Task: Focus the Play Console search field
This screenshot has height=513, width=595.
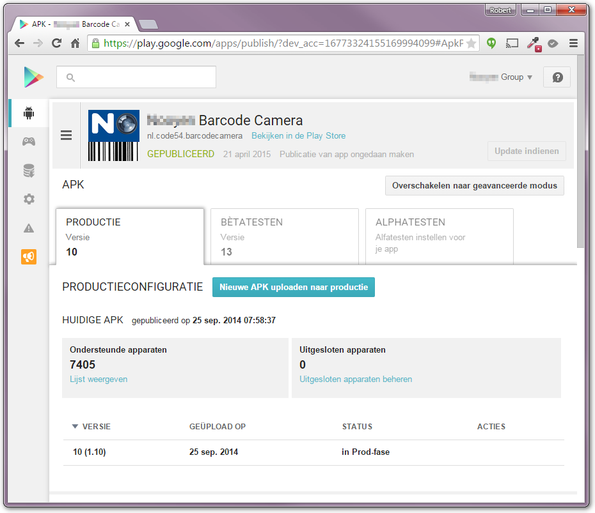Action: tap(136, 77)
